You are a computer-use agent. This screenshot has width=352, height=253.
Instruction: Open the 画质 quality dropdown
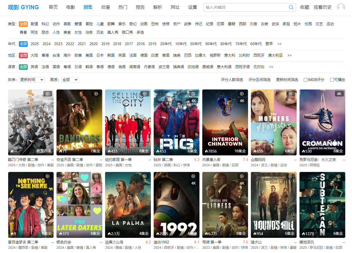pos(70,80)
